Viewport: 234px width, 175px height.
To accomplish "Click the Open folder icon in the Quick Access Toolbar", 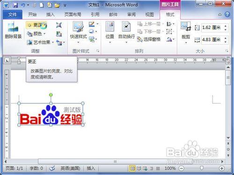I will 57,6.
